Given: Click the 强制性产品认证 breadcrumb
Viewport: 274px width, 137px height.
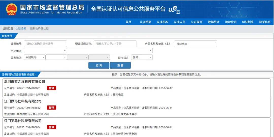Looking at the screenshot, I should coord(39,28).
